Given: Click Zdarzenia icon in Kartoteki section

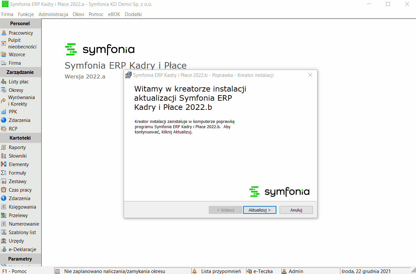Looking at the screenshot, I should point(4,198).
